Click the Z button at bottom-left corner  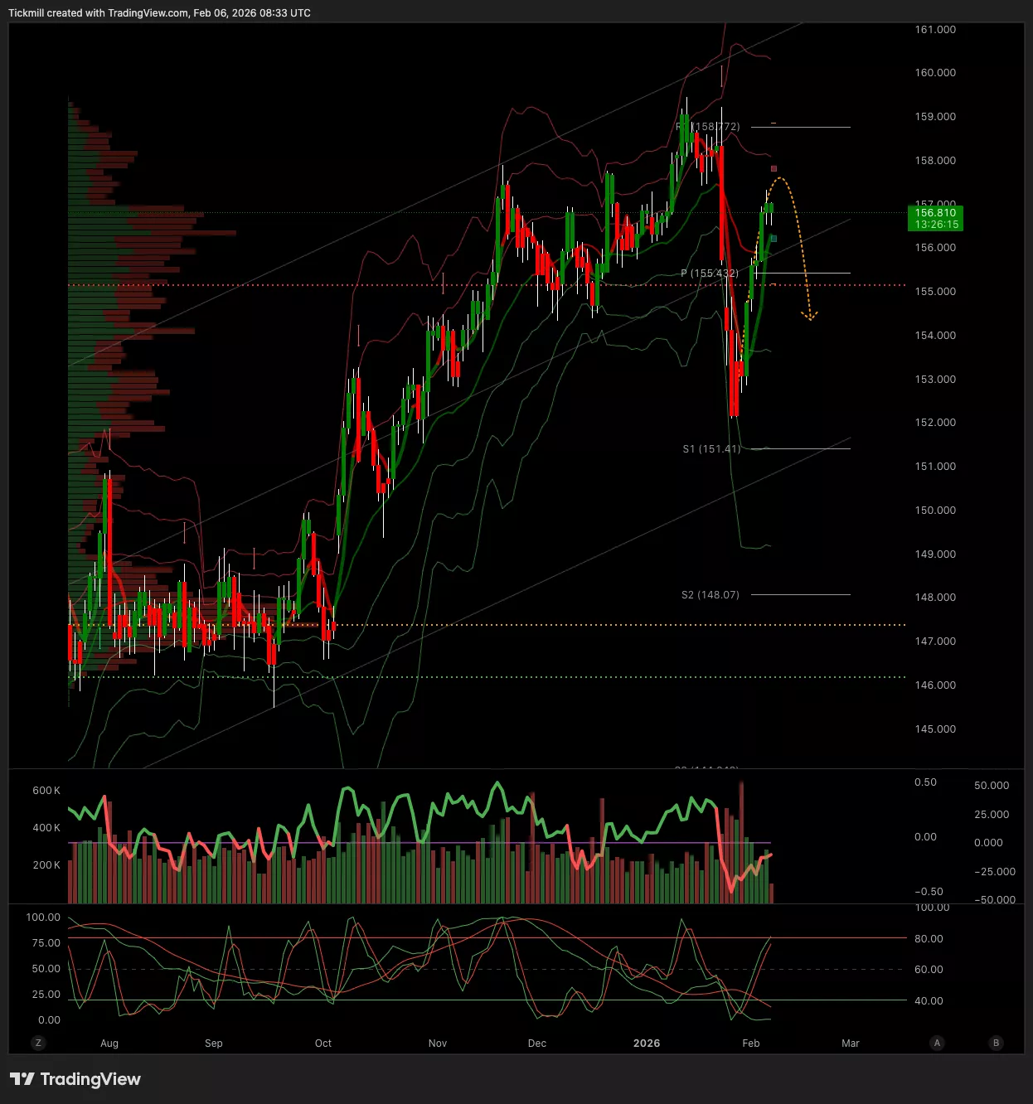[x=38, y=1043]
